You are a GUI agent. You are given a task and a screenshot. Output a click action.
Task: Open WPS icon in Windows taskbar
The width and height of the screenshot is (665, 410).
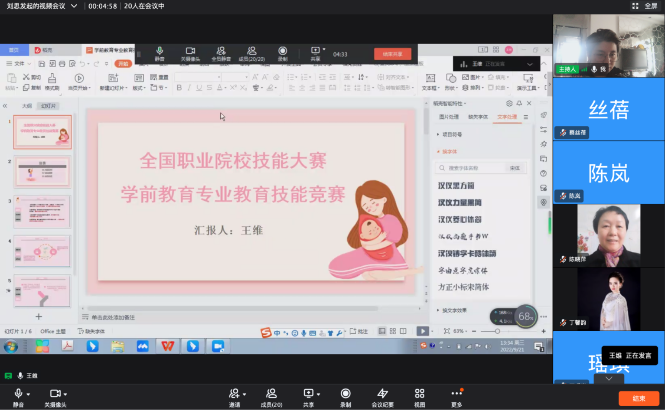[168, 346]
